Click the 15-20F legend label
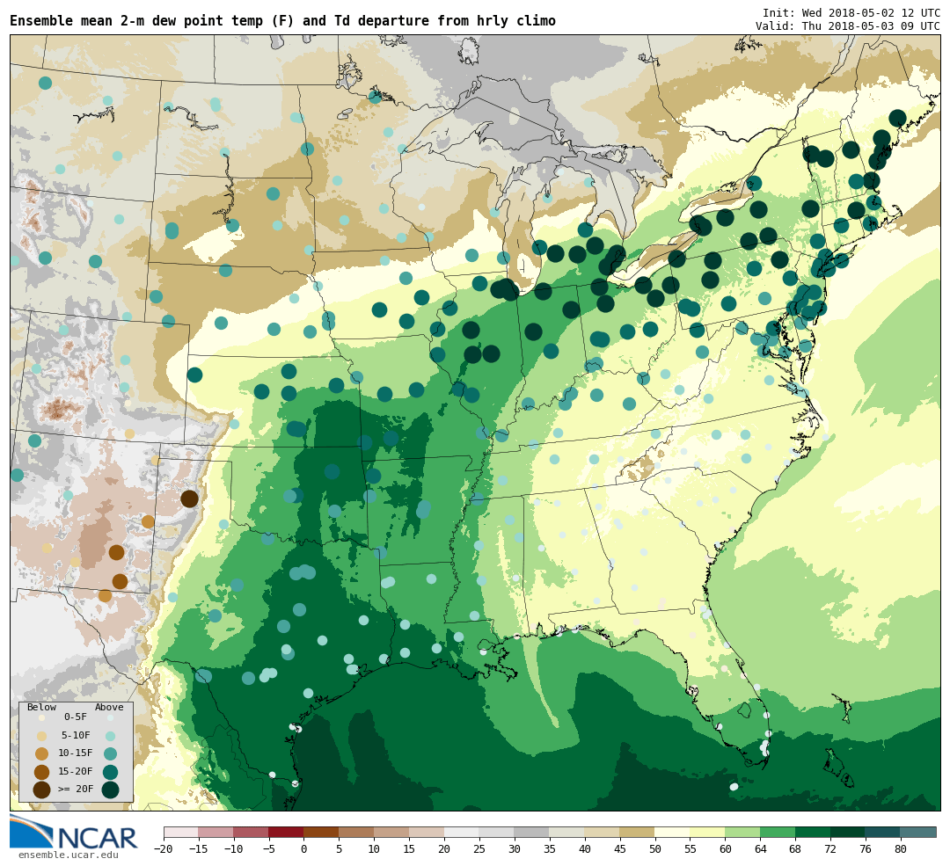Image resolution: width=950 pixels, height=866 pixels. tap(76, 772)
